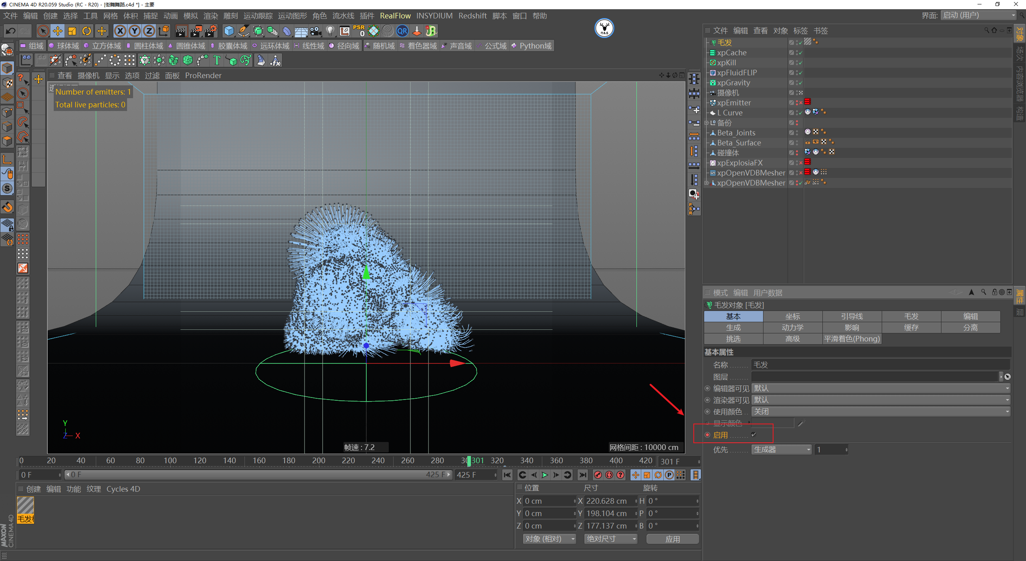Toggle xpEmitter enable red cross

(x=800, y=103)
